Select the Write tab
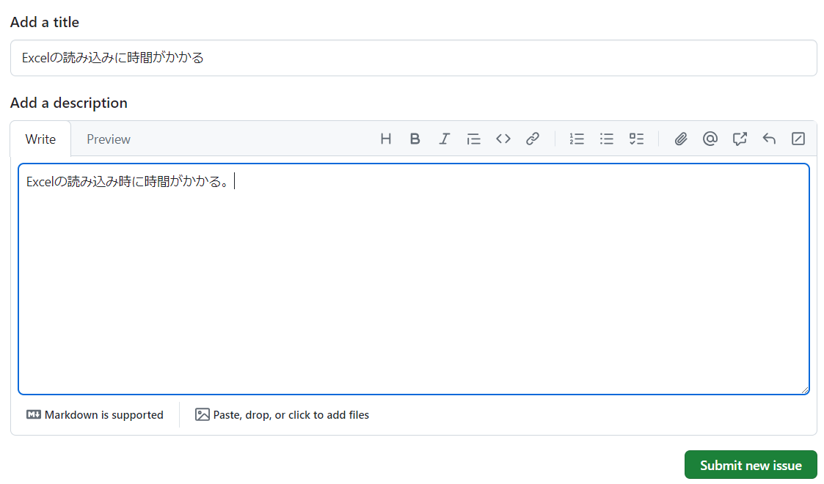Viewport: 824px width, 484px height. [40, 139]
